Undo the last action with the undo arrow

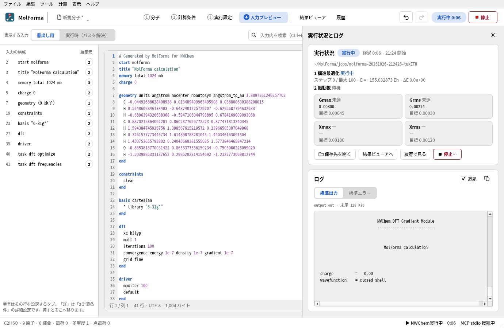click(406, 17)
